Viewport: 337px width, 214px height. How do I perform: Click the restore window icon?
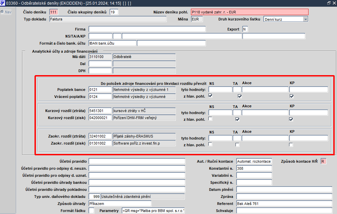(329, 3)
